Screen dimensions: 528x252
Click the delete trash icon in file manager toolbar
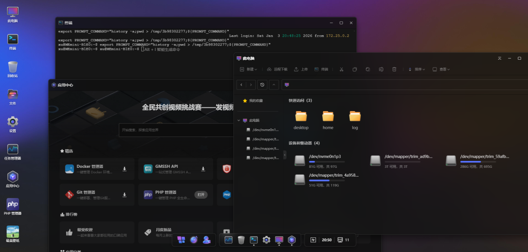pos(395,69)
